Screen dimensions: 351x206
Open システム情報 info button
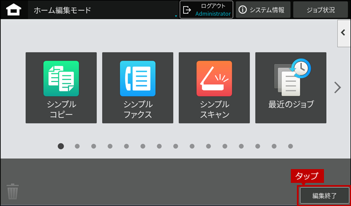point(263,10)
